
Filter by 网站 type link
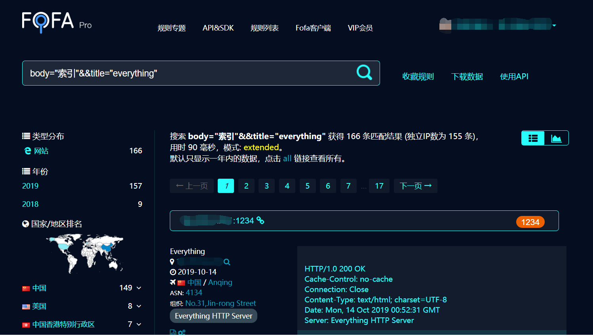coord(41,151)
